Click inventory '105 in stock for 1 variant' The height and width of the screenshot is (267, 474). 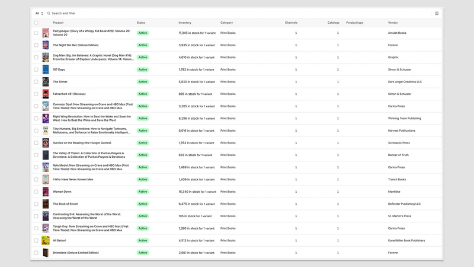click(x=195, y=216)
